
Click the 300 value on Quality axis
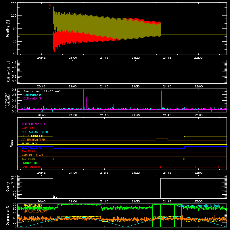click(14, 176)
